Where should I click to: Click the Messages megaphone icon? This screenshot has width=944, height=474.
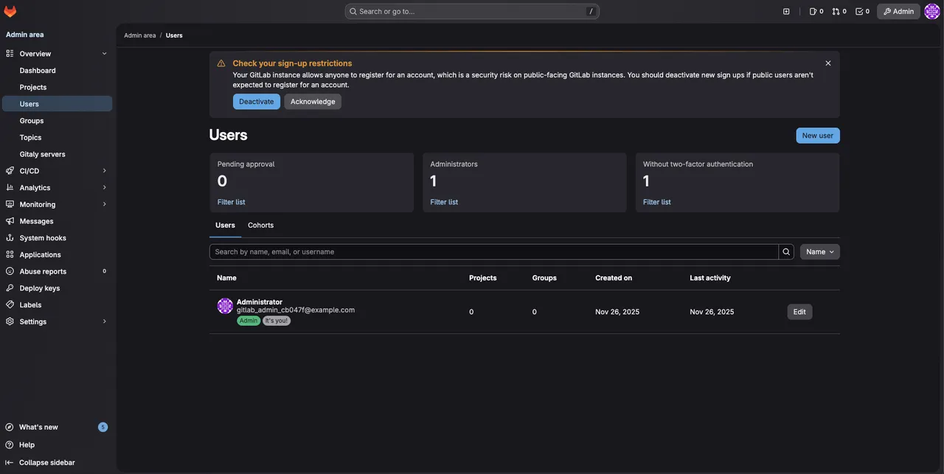(10, 221)
